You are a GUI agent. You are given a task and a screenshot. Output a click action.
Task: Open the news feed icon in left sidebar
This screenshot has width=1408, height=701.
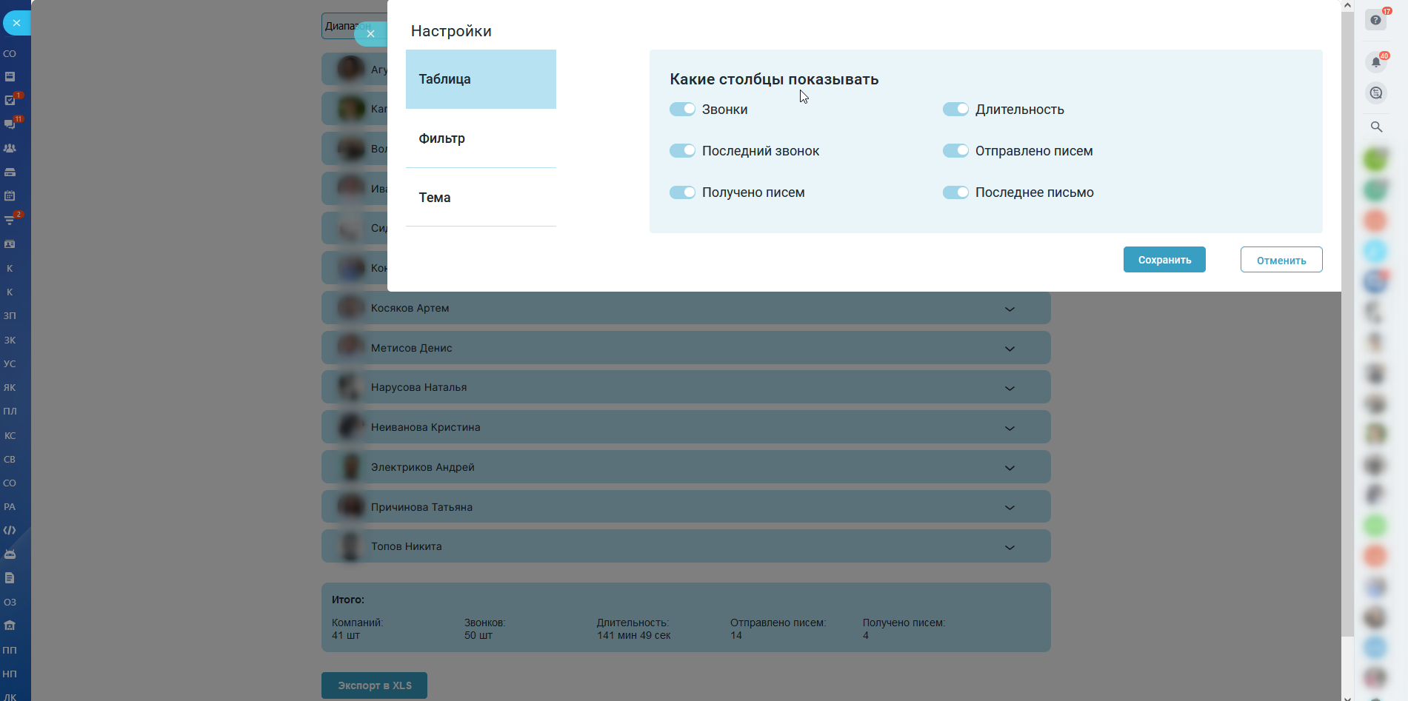click(x=10, y=77)
